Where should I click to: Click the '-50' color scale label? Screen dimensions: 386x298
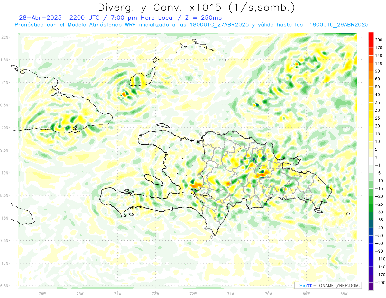[379, 236]
